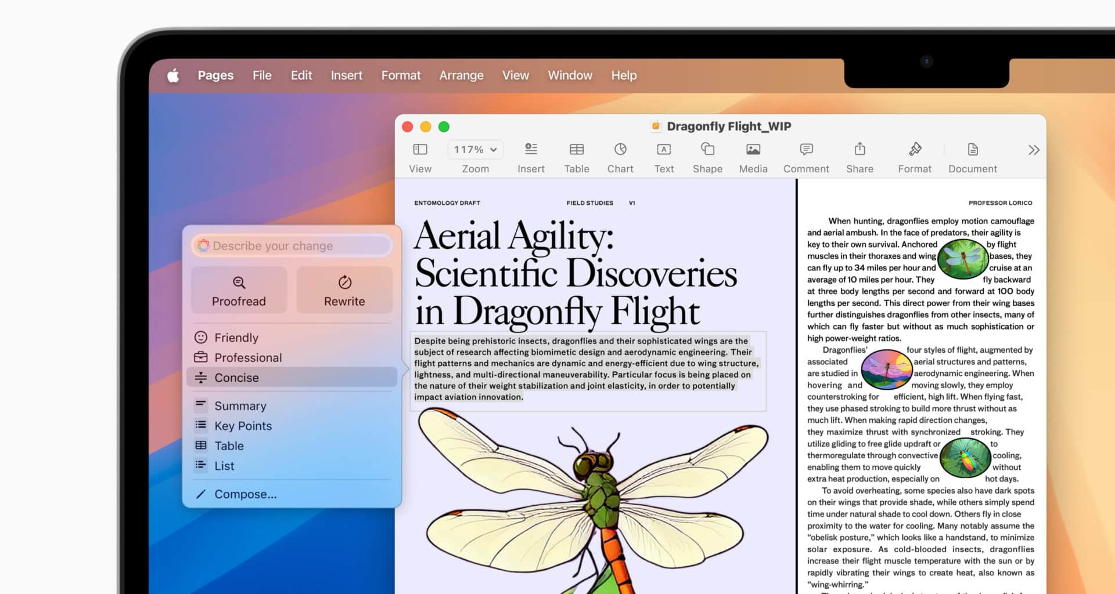Click the Insert toolbar icon

[x=531, y=150]
